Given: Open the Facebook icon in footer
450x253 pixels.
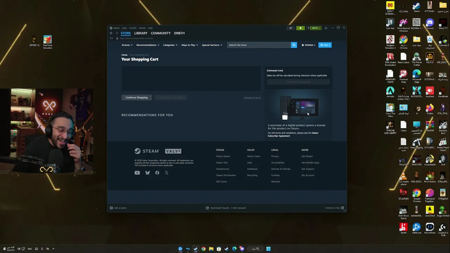Looking at the screenshot, I should pyautogui.click(x=157, y=173).
